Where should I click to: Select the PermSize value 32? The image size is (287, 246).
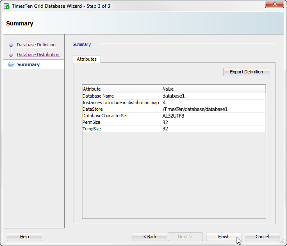pyautogui.click(x=214, y=123)
